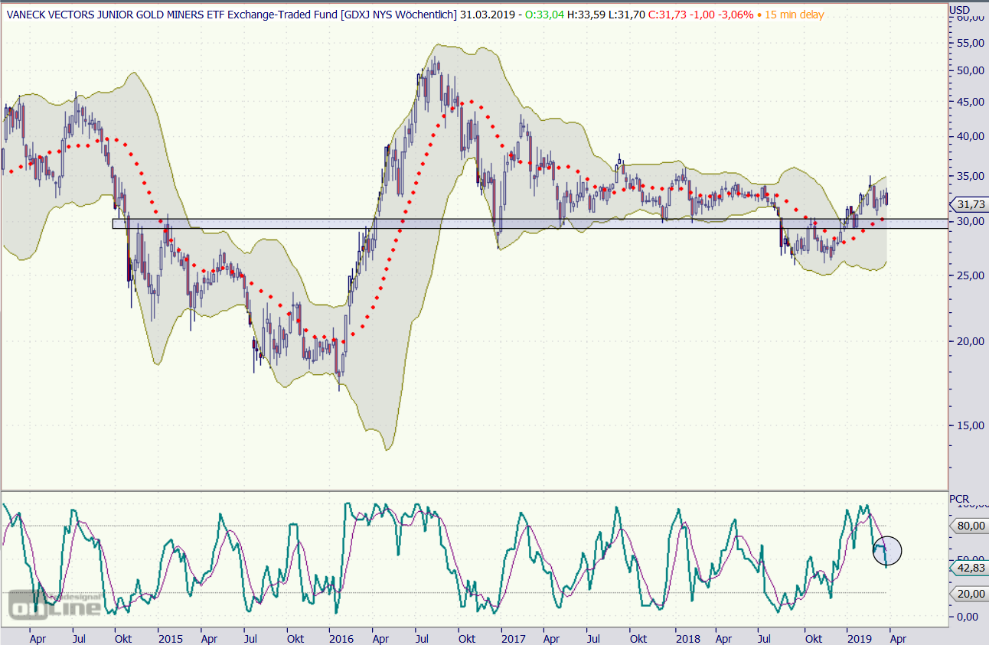Click the PCR indicator label
Screen dimensions: 989x645
[x=959, y=499]
